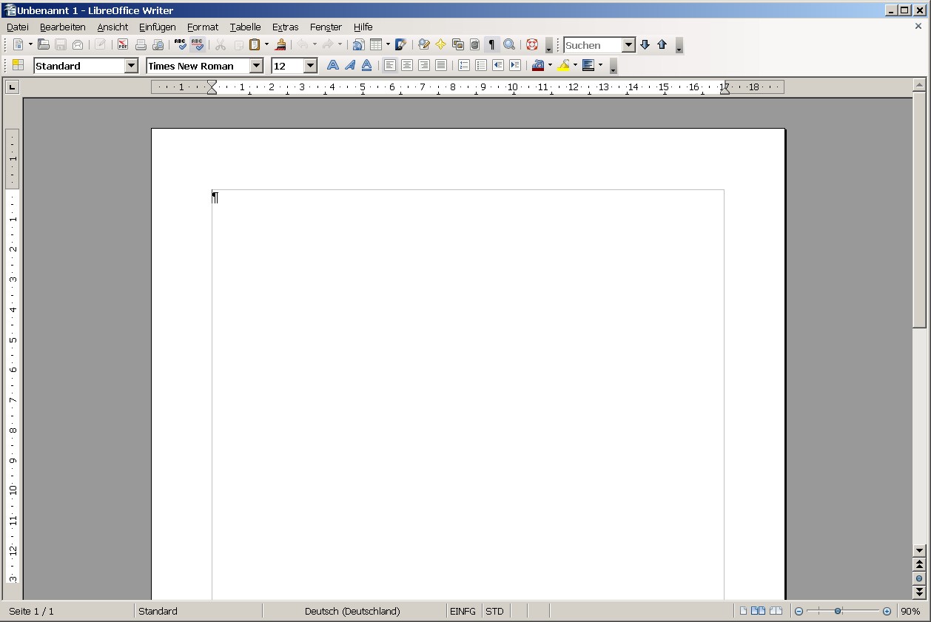931x622 pixels.
Task: Toggle formatting marks display
Action: pos(491,44)
